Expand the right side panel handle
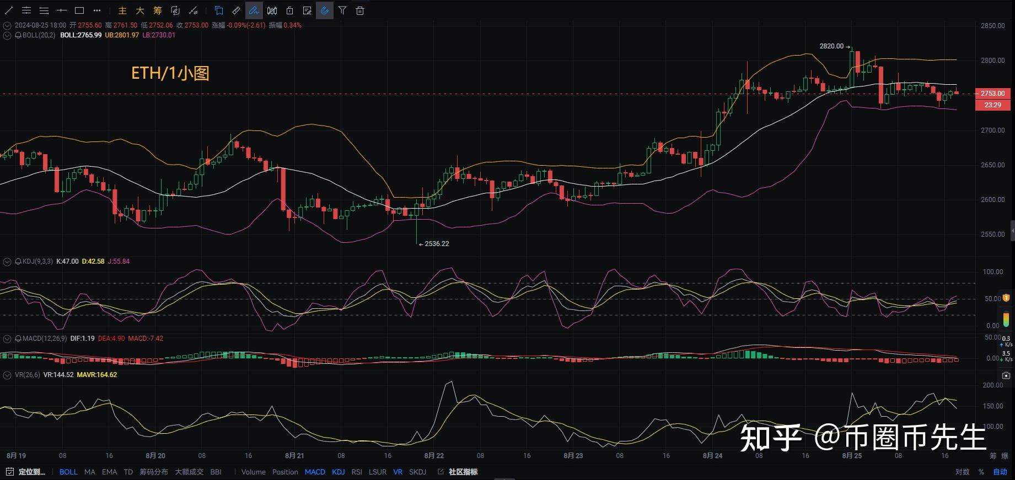Screen dimensions: 1015x480 [1012, 230]
